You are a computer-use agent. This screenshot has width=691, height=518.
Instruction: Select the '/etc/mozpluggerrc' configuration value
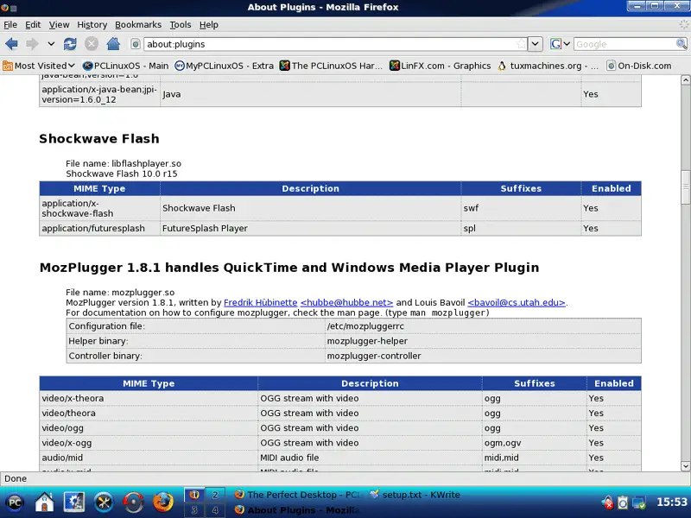(x=483, y=326)
